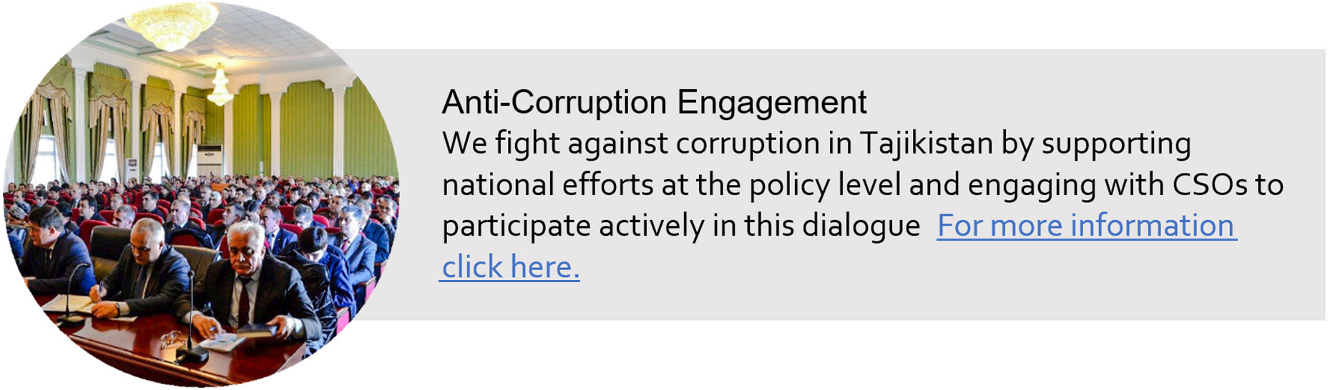Viewport: 1330px width, 390px height.
Task: Click the white column between green walls
Action: pyautogui.click(x=274, y=134)
